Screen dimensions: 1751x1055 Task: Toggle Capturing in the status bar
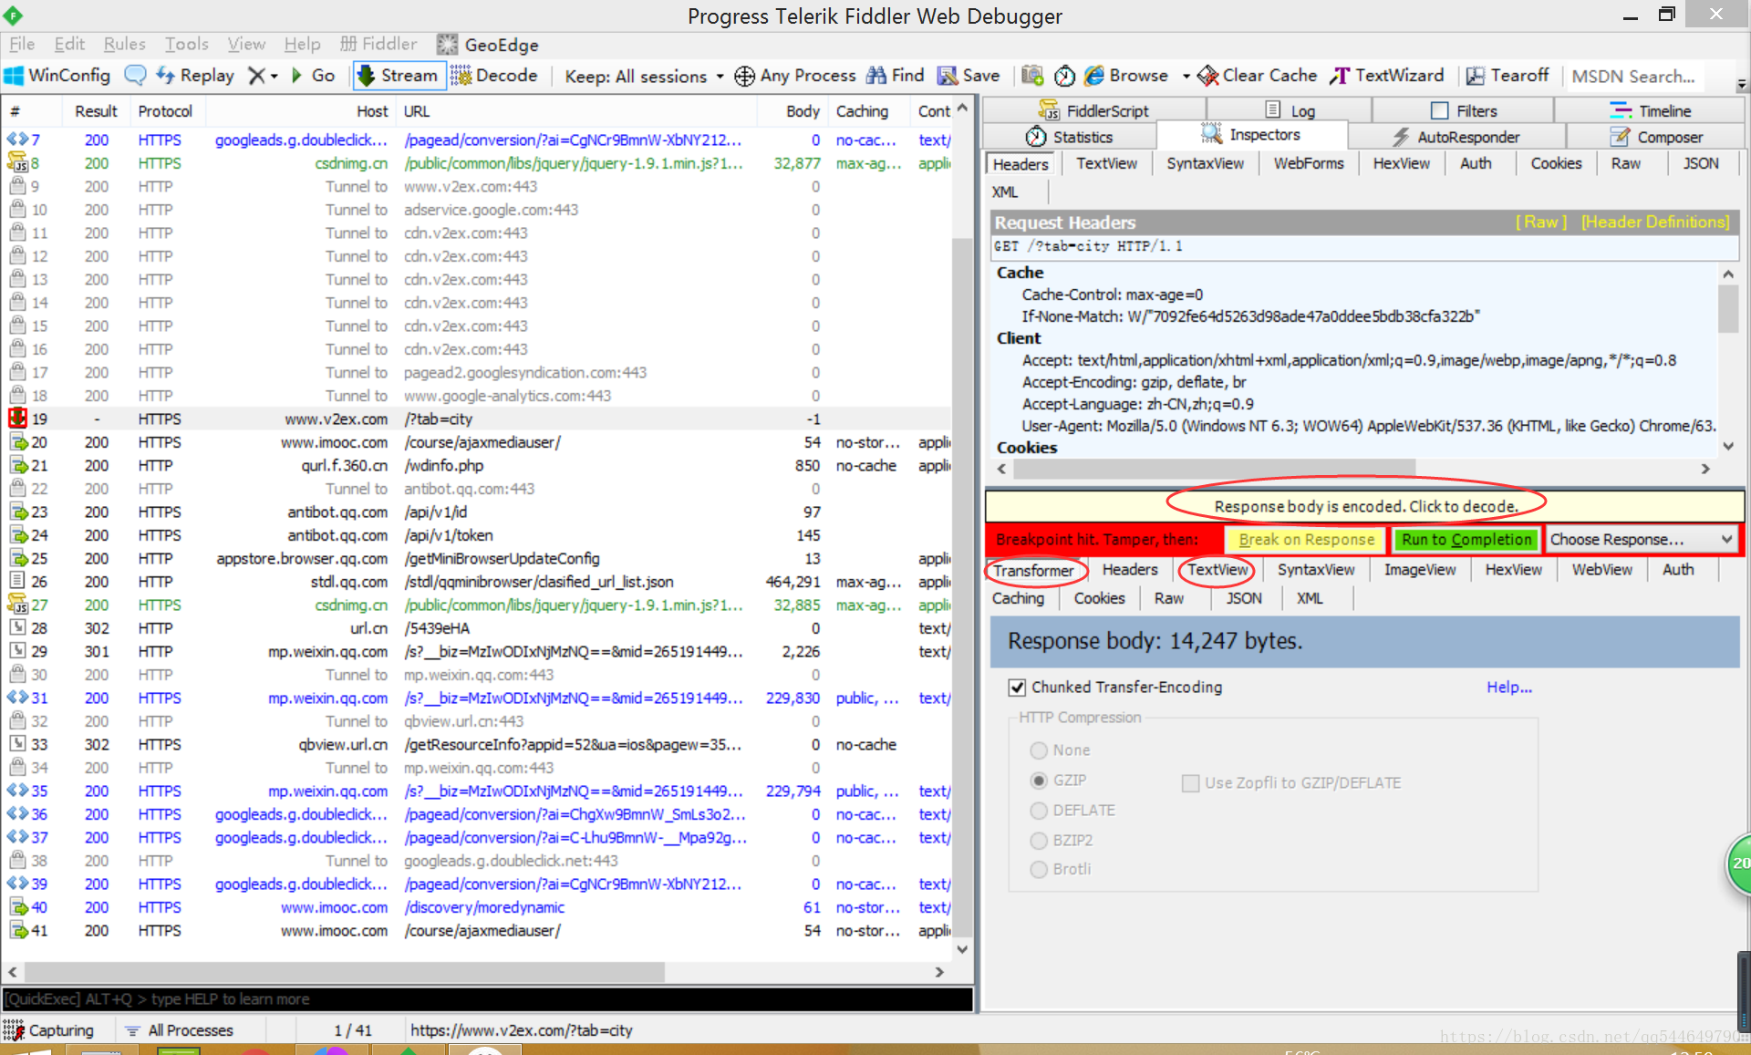[x=49, y=1030]
